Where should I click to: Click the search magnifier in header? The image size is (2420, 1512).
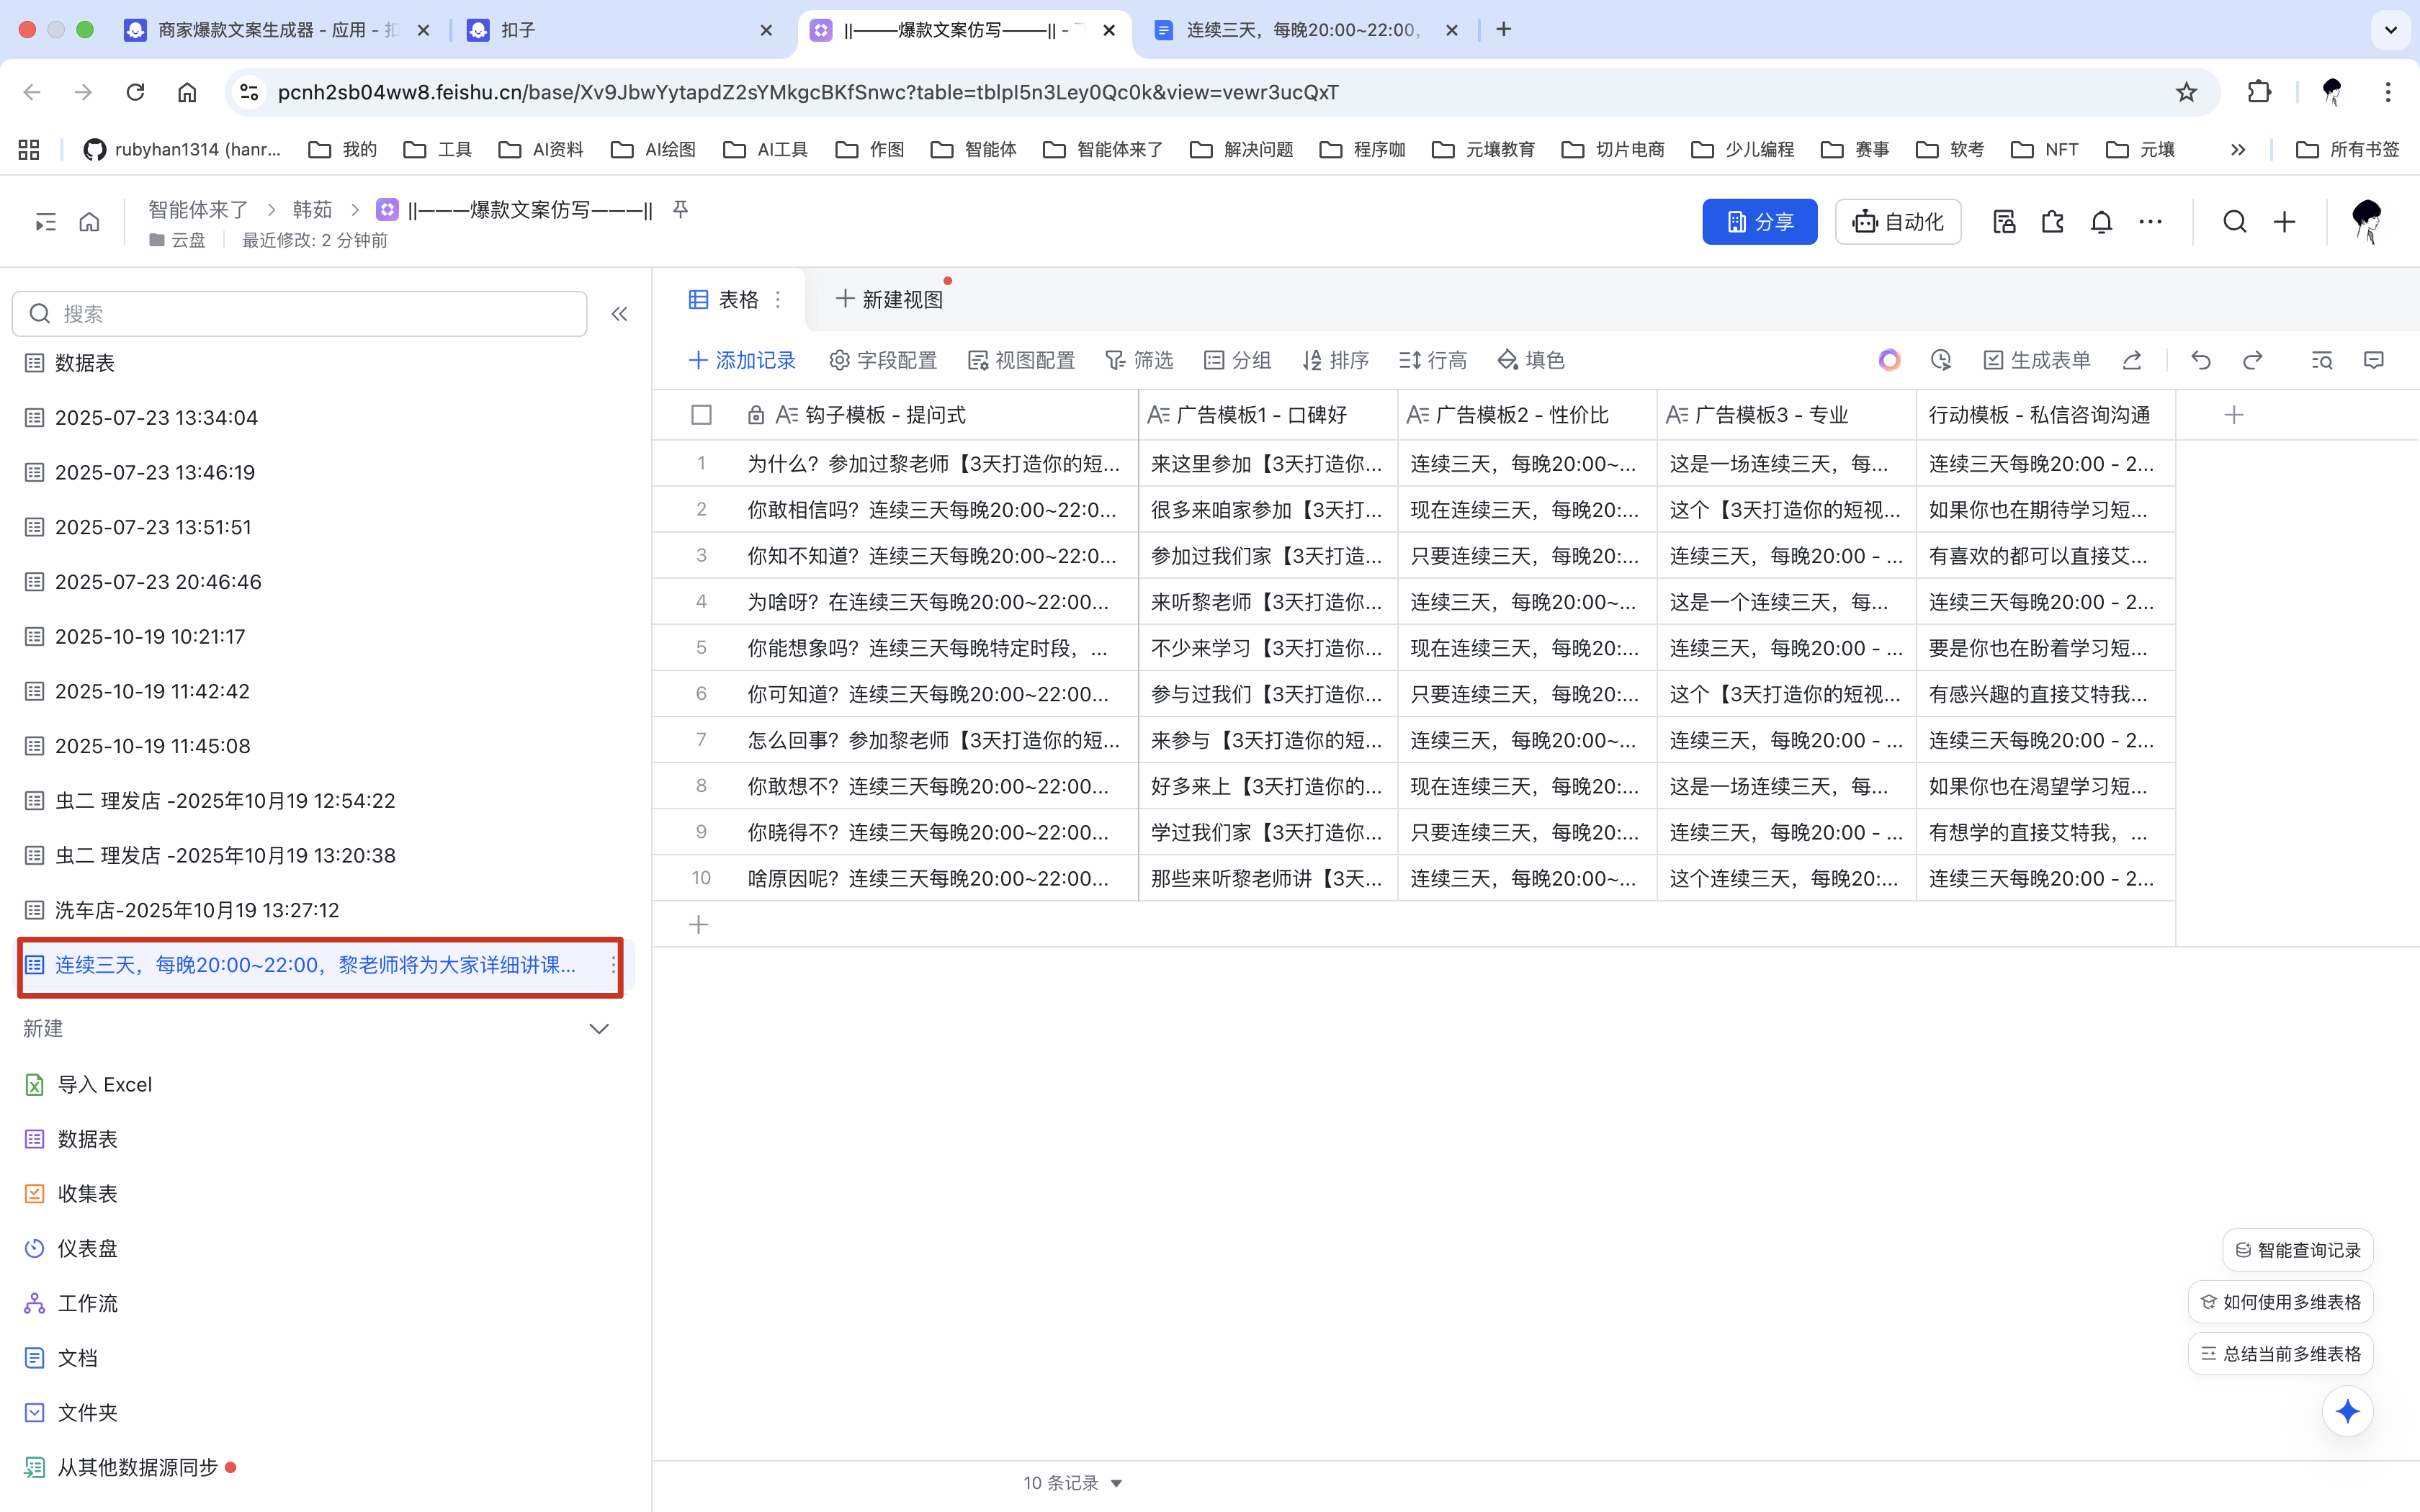click(2234, 222)
